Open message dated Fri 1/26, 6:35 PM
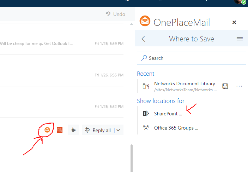Image resolution: width=248 pixels, height=172 pixels. coord(62,70)
